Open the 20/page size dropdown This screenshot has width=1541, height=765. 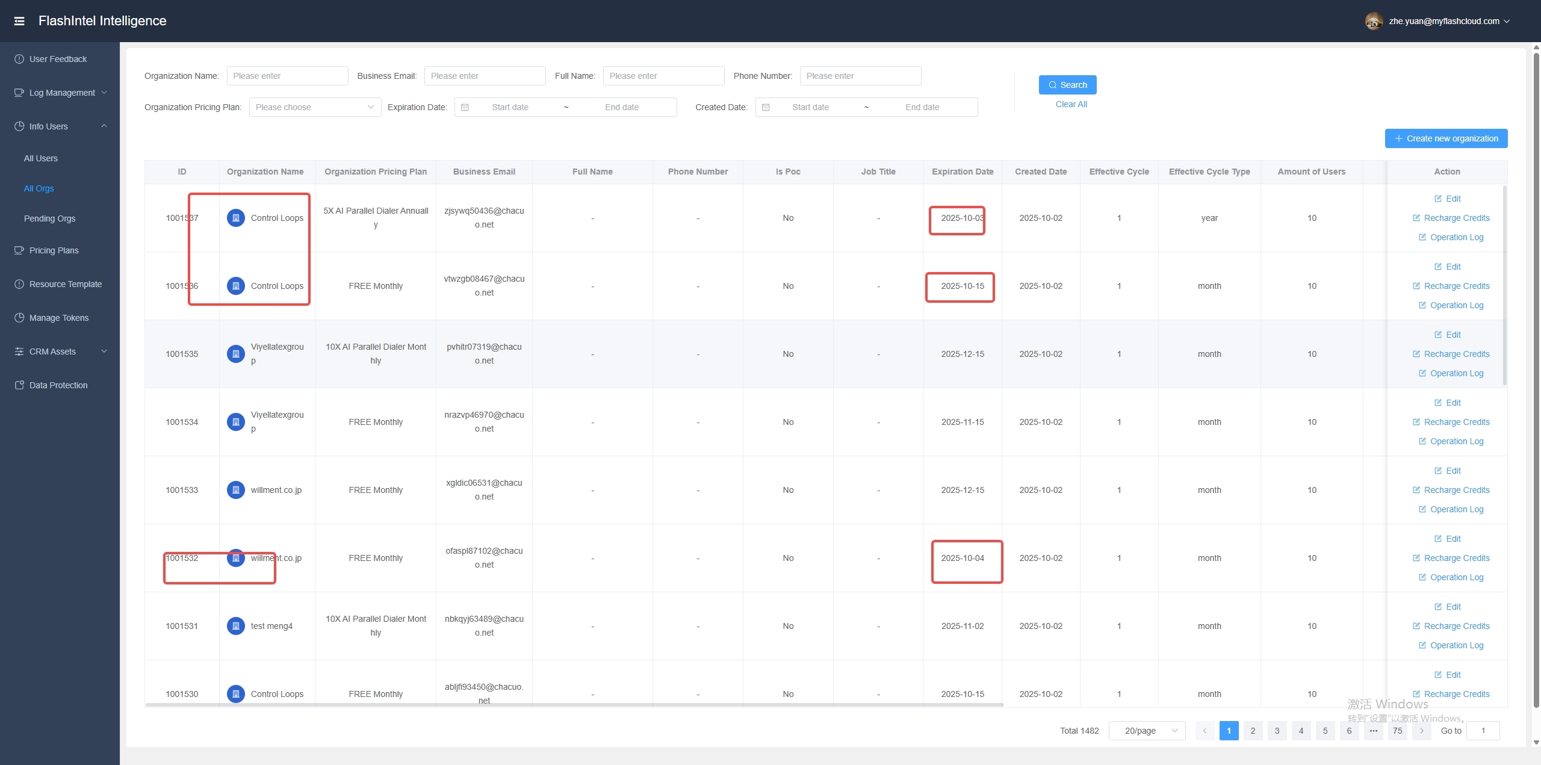1147,731
